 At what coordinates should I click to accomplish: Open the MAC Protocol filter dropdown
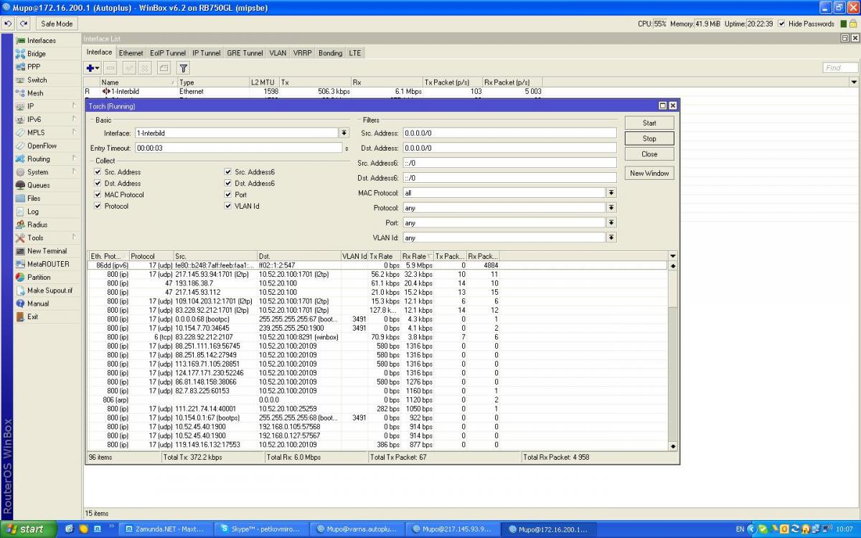611,193
